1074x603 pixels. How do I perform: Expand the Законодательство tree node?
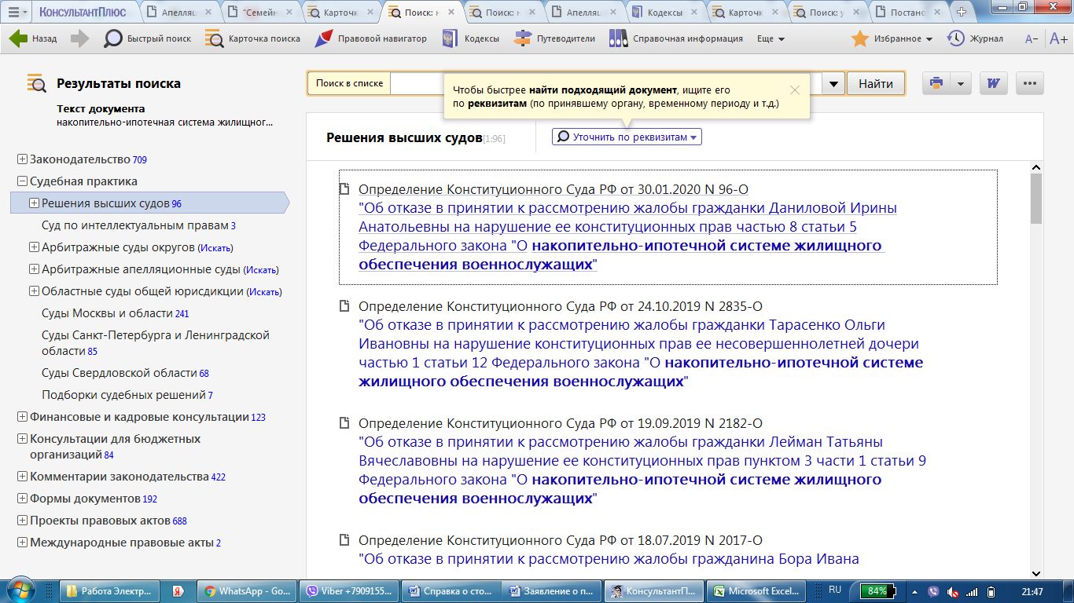tap(22, 159)
